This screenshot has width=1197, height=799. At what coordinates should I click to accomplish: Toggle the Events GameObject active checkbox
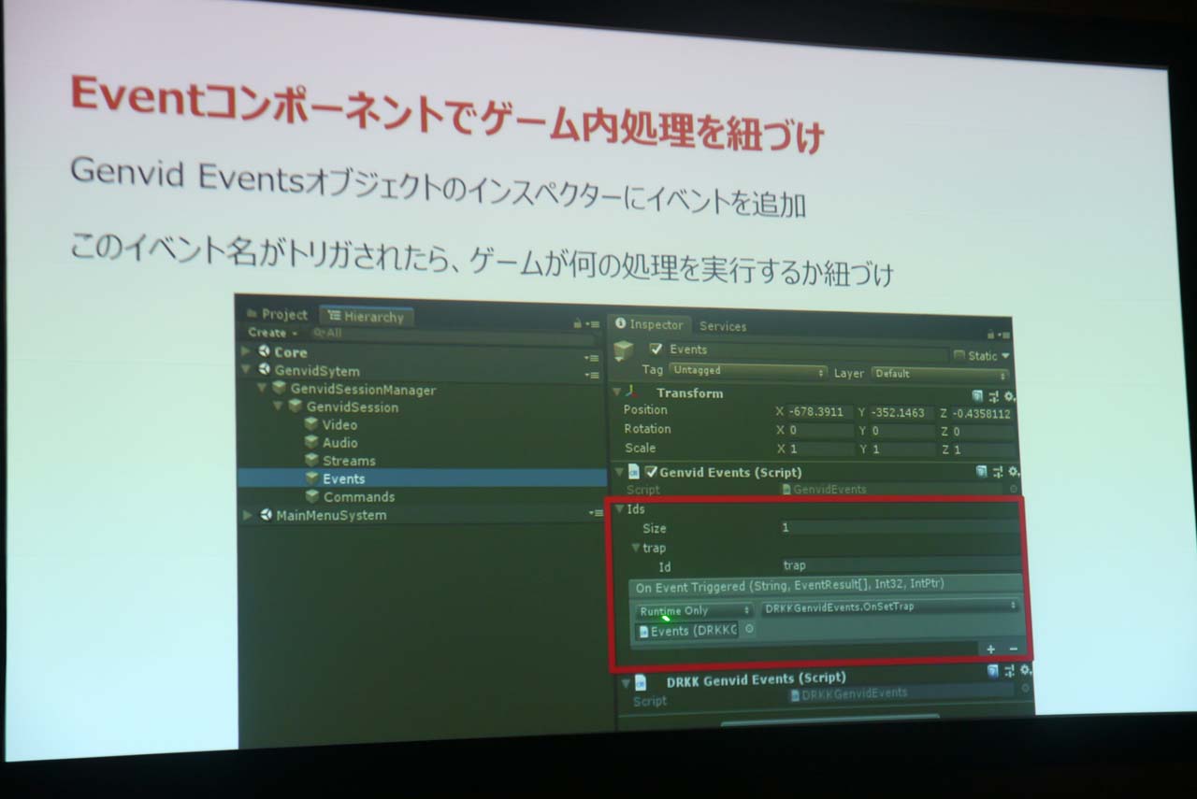coord(656,349)
